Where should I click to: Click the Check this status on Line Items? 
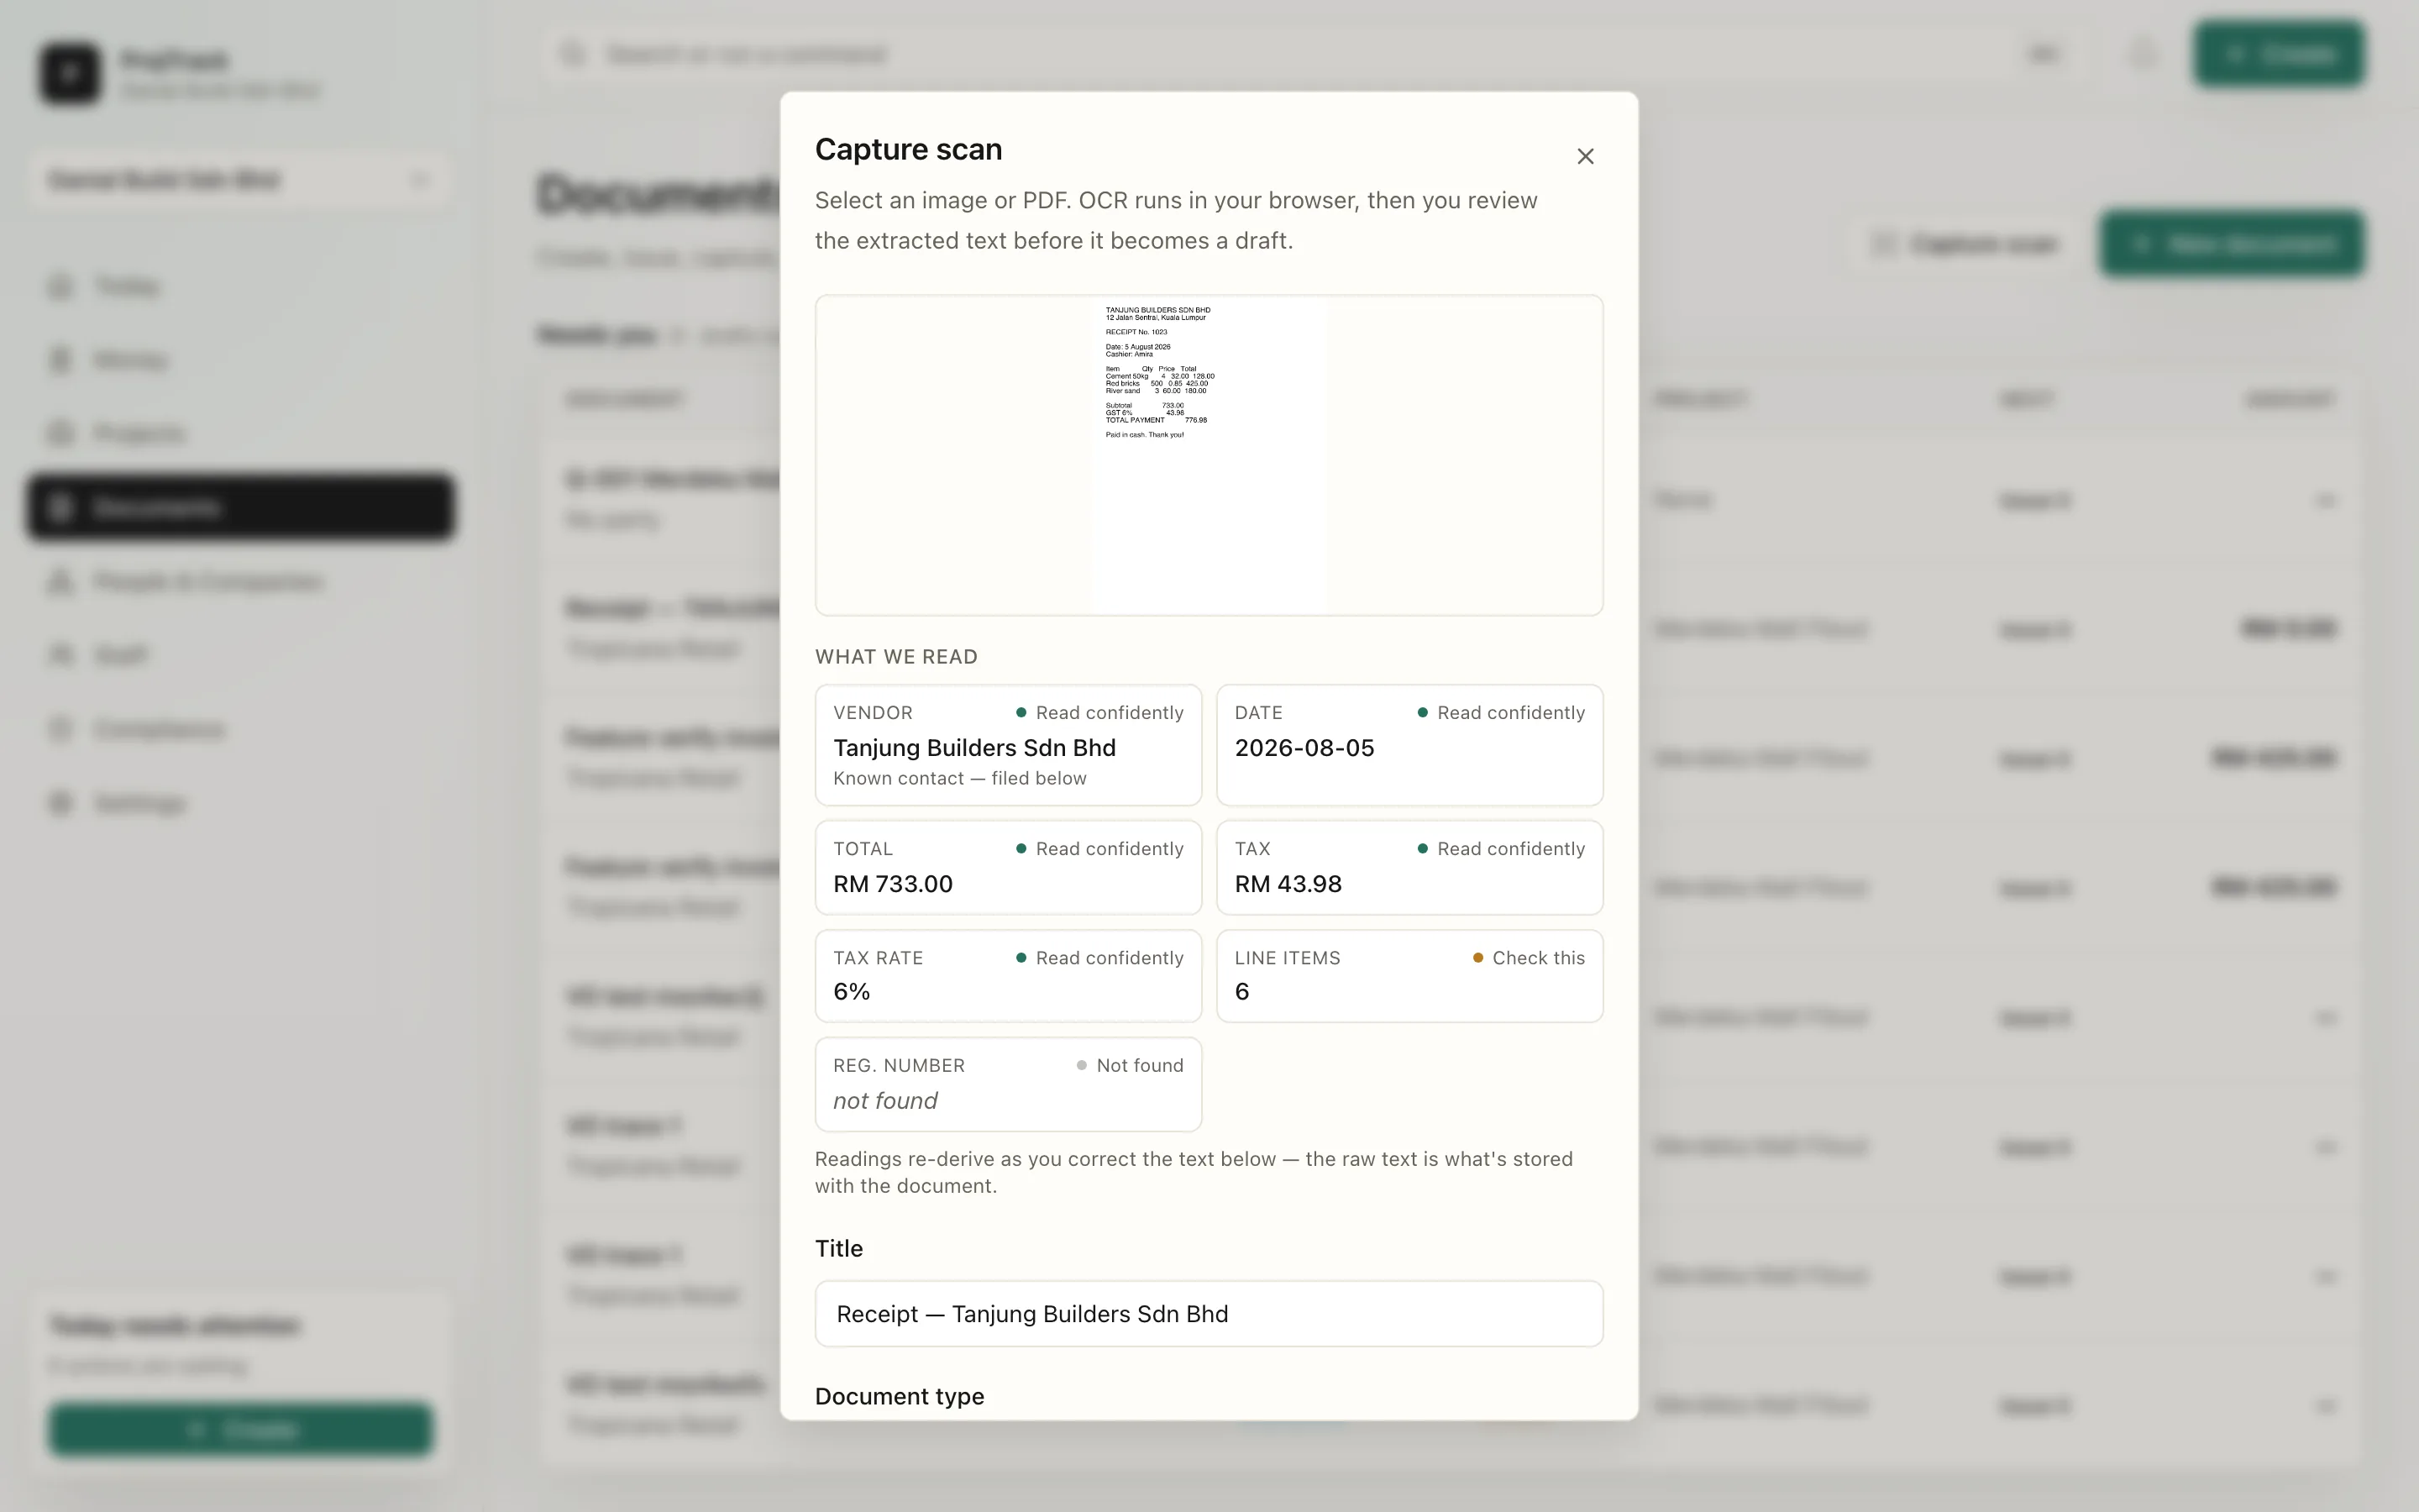(1529, 958)
